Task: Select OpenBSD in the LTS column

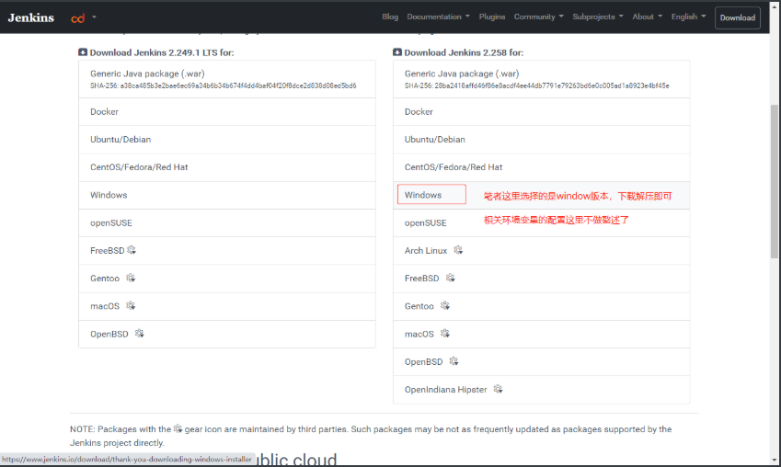Action: 227,334
